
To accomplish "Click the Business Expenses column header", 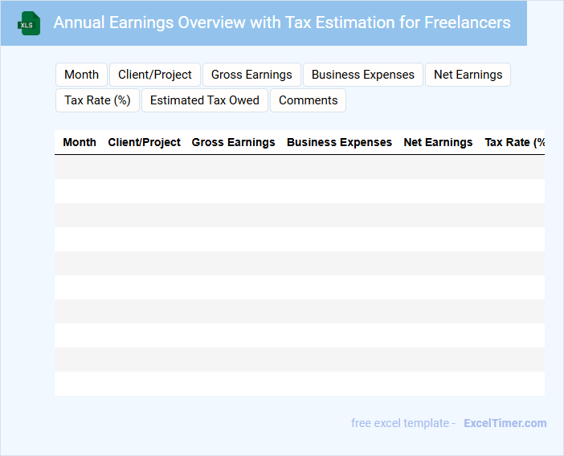I will [x=339, y=142].
